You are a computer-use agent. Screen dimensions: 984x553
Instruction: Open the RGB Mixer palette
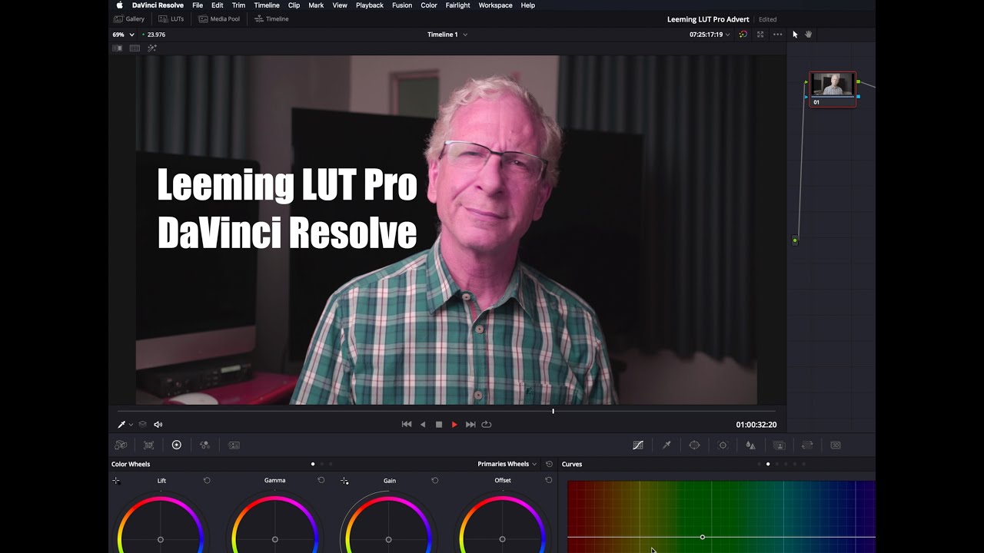[x=204, y=445]
